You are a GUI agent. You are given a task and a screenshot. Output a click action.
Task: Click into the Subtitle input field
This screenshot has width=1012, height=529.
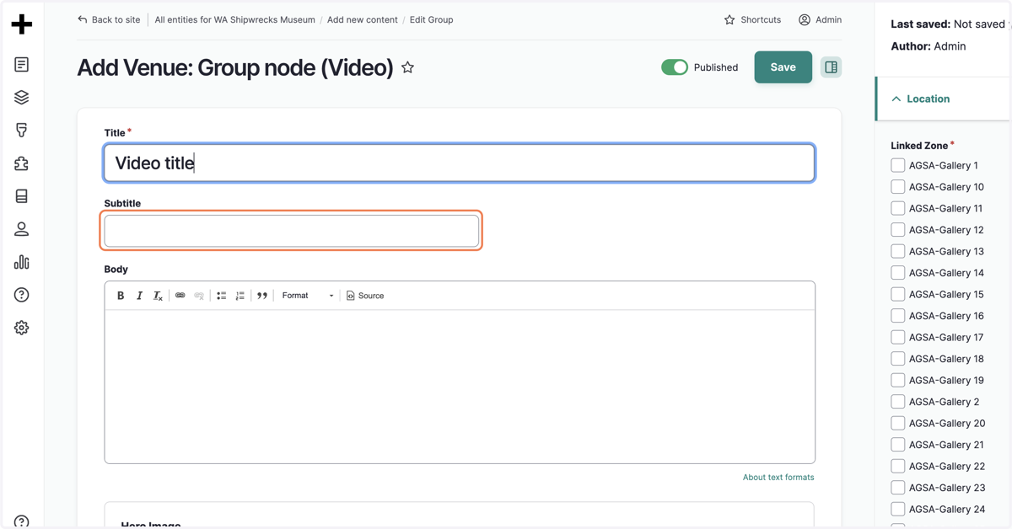pyautogui.click(x=292, y=231)
